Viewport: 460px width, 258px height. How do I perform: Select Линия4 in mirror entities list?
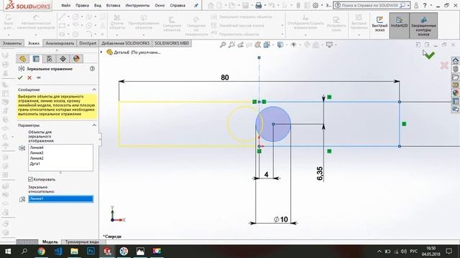click(x=37, y=148)
